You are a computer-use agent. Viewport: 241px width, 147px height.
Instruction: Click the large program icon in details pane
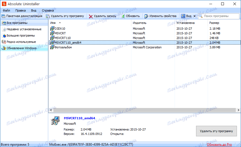pyautogui.click(x=55, y=120)
